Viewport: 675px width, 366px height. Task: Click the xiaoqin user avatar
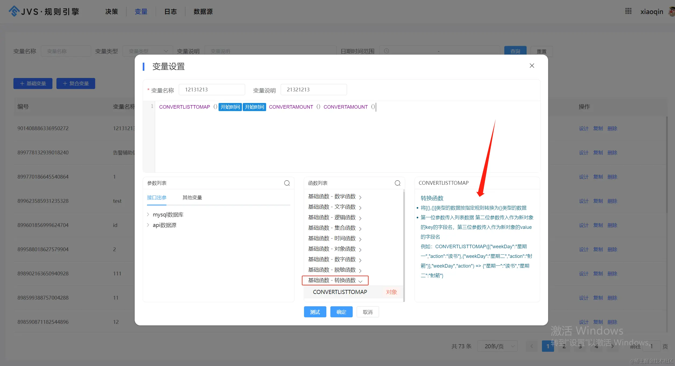click(672, 11)
